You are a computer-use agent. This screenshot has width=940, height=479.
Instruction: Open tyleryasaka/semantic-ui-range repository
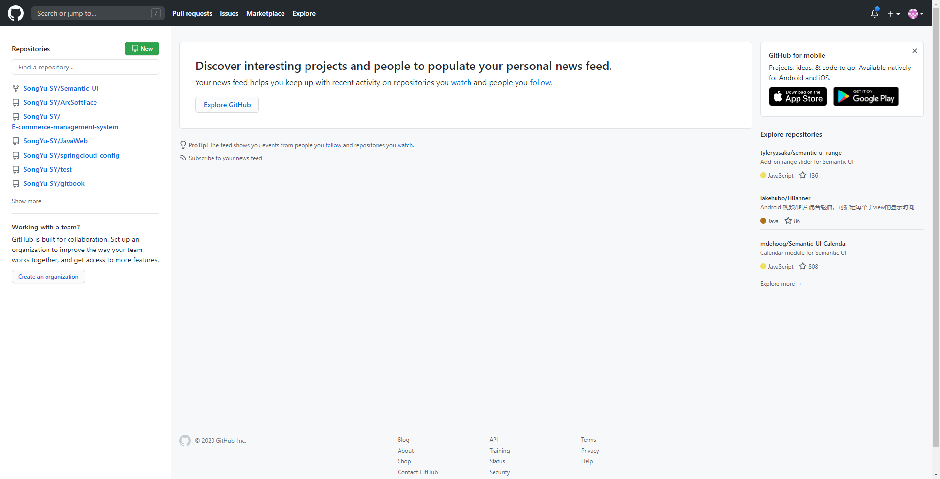click(800, 153)
